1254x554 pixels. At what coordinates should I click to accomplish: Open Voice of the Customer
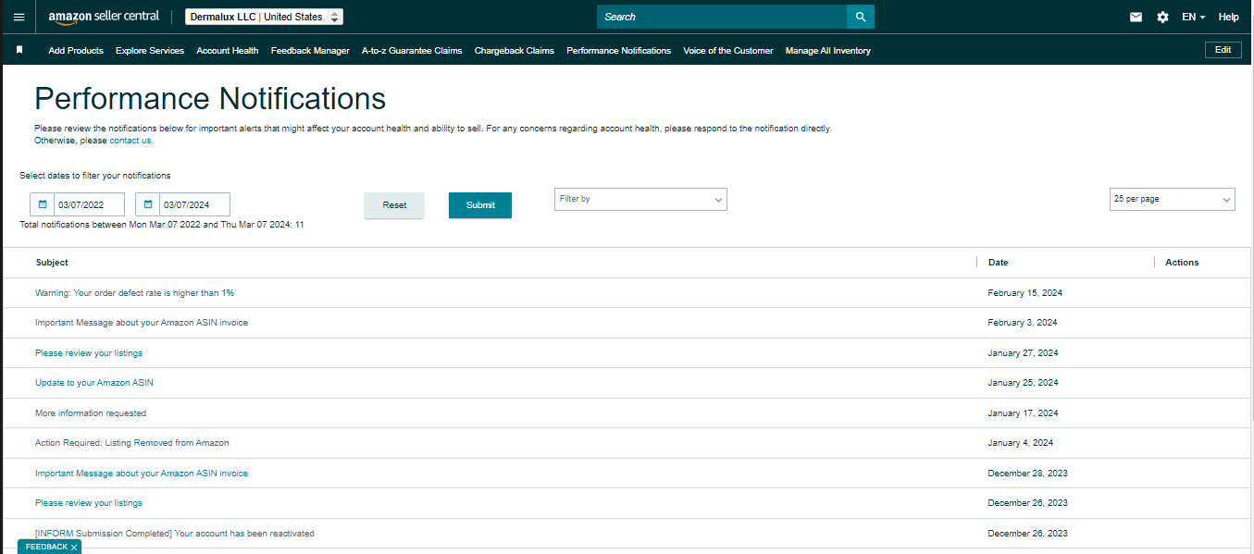coord(728,51)
